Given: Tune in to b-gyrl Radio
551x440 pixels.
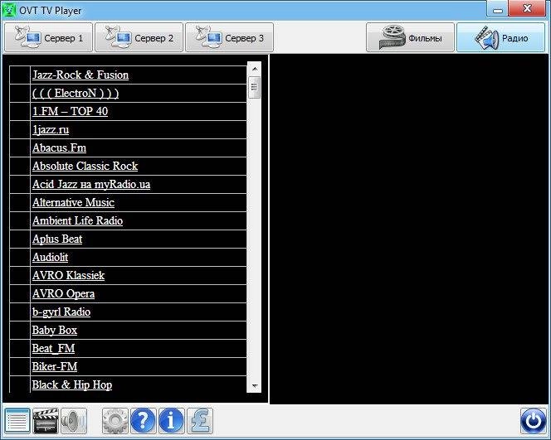Looking at the screenshot, I should click(61, 312).
